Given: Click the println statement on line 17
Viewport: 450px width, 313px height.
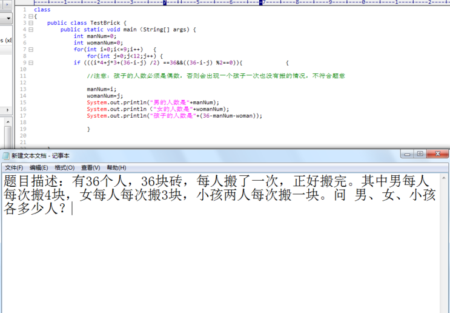Looking at the screenshot, I should (x=174, y=116).
